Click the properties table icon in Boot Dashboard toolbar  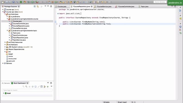41,87
